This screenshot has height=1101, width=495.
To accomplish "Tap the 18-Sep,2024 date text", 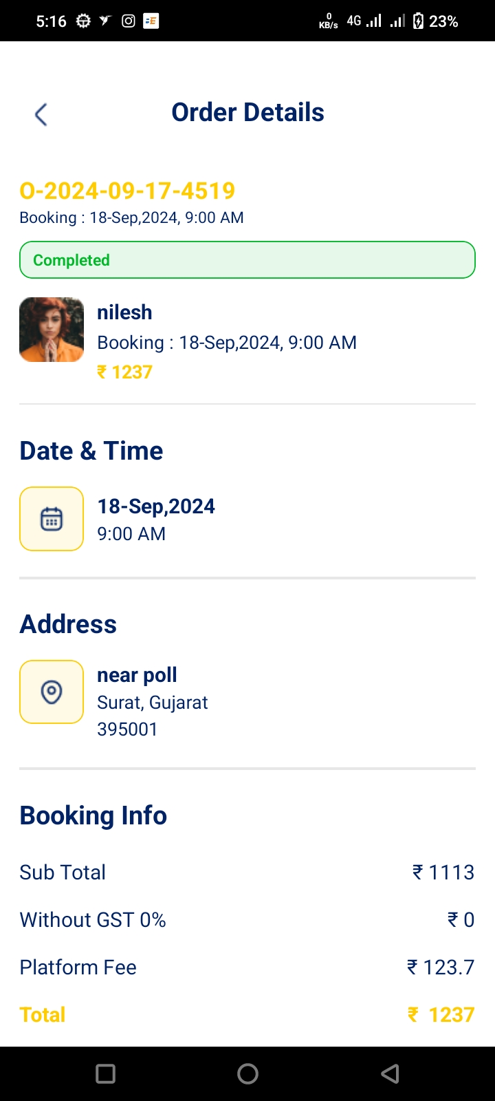I will (x=156, y=506).
